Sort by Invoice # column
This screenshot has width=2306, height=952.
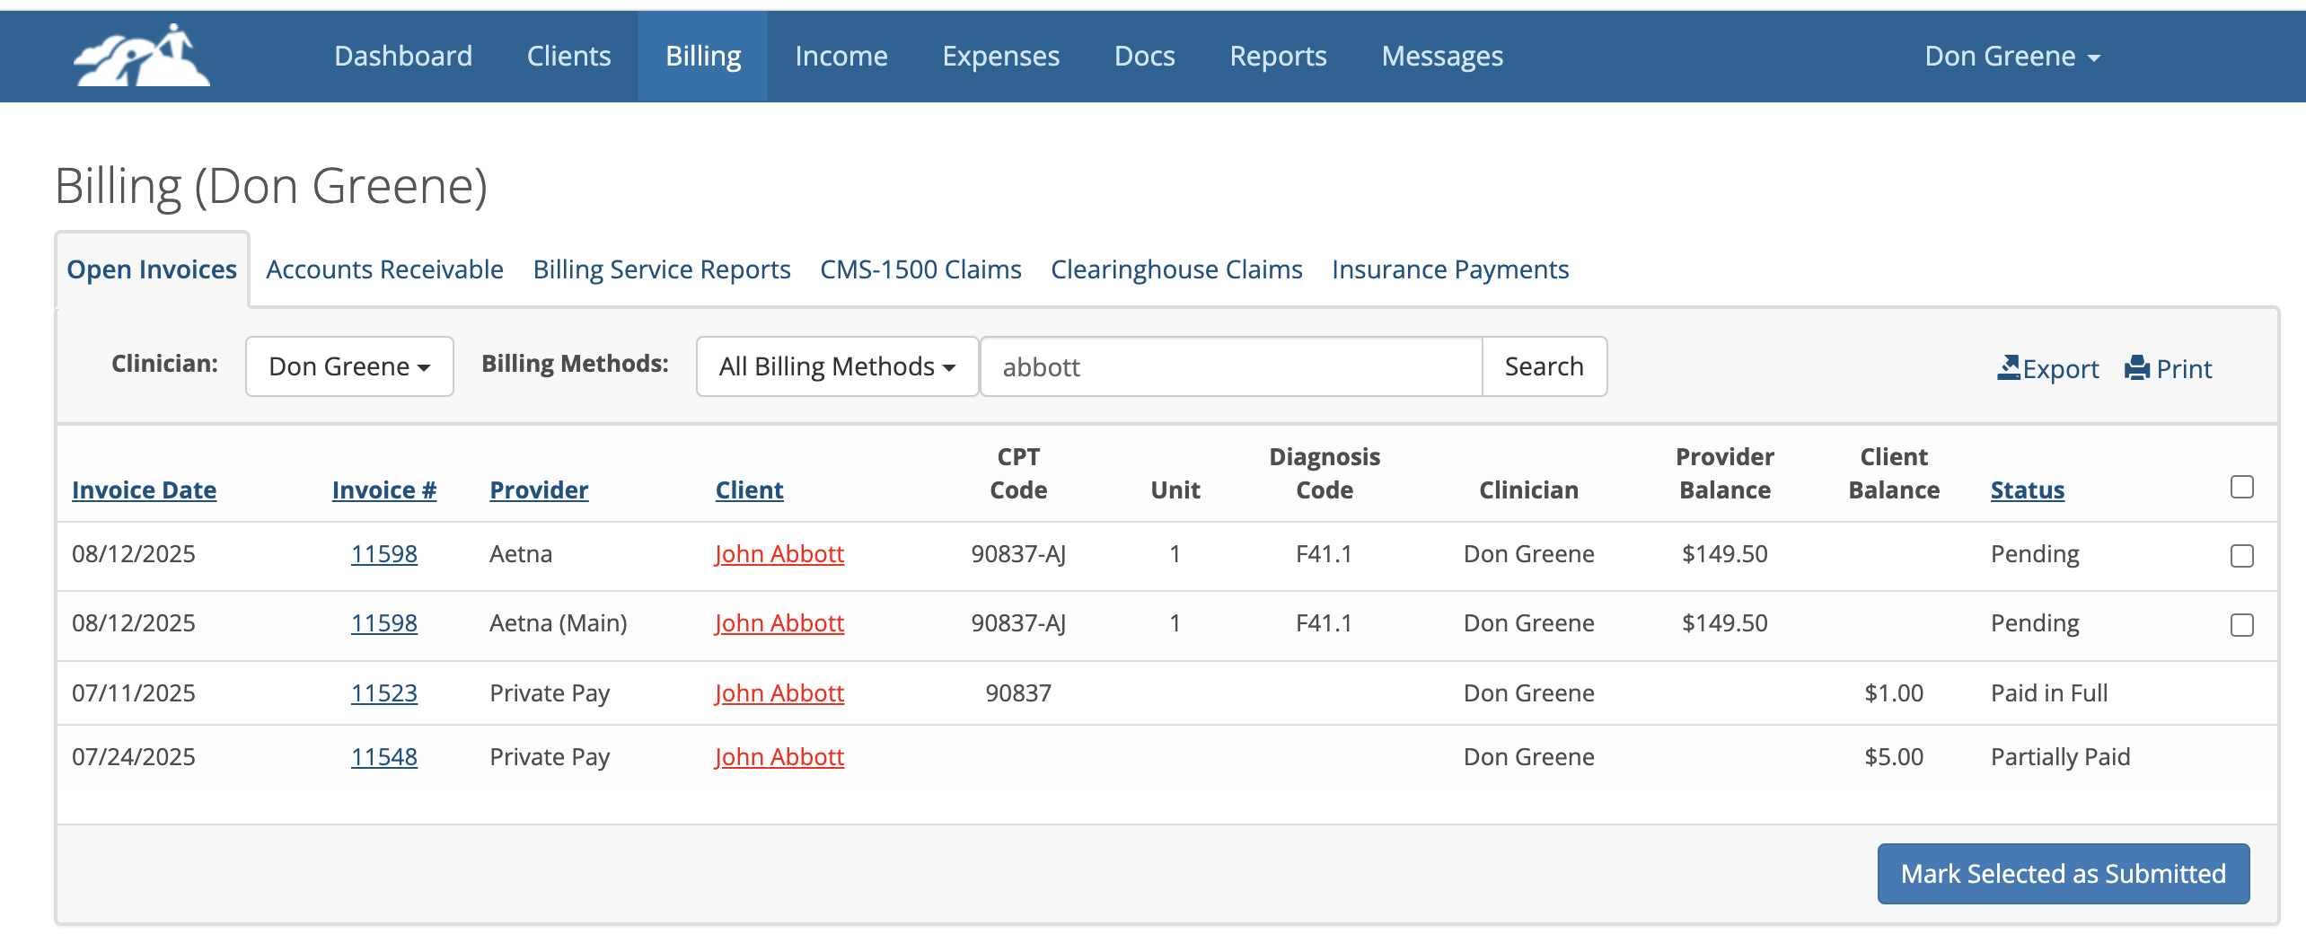tap(384, 489)
